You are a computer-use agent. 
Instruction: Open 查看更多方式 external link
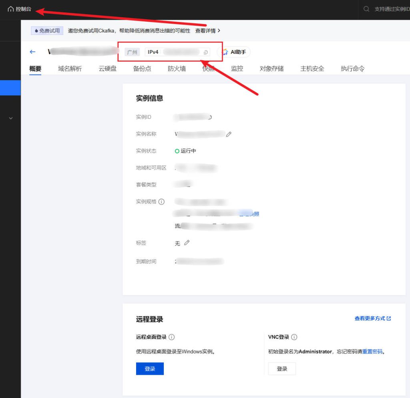coord(373,318)
